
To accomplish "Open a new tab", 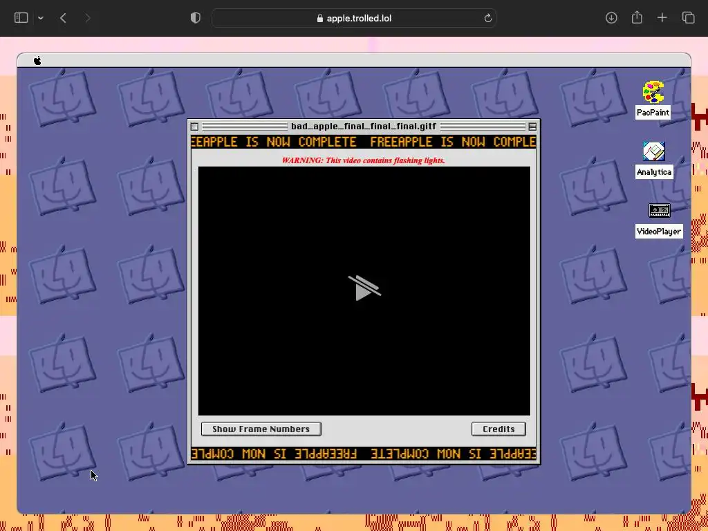I will (662, 17).
